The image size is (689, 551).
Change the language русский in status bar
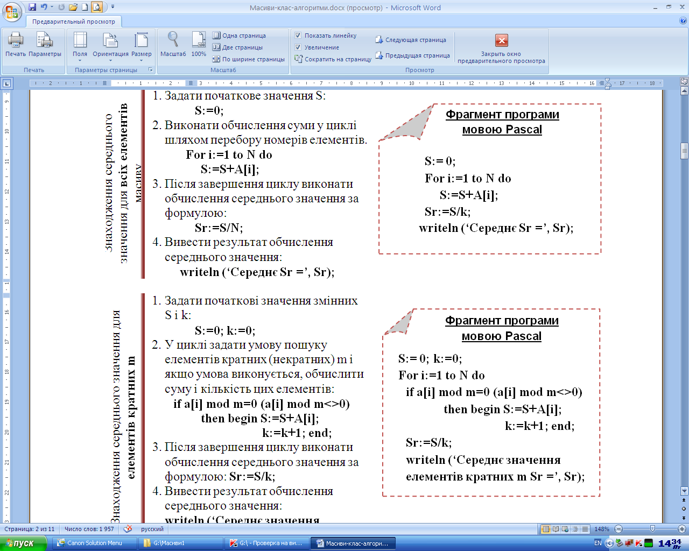pos(152,529)
